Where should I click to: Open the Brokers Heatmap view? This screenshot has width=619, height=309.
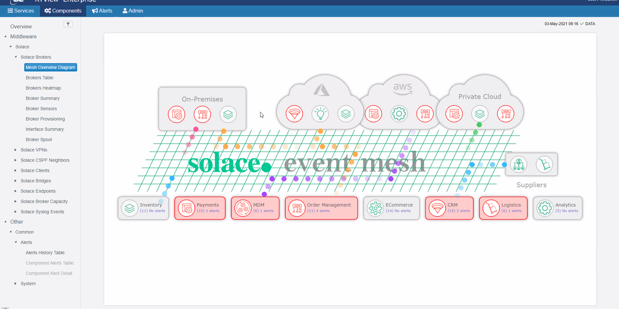tap(43, 88)
